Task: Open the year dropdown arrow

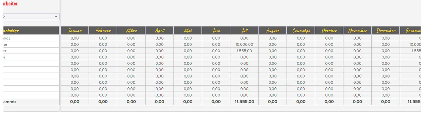Action: 56,17
